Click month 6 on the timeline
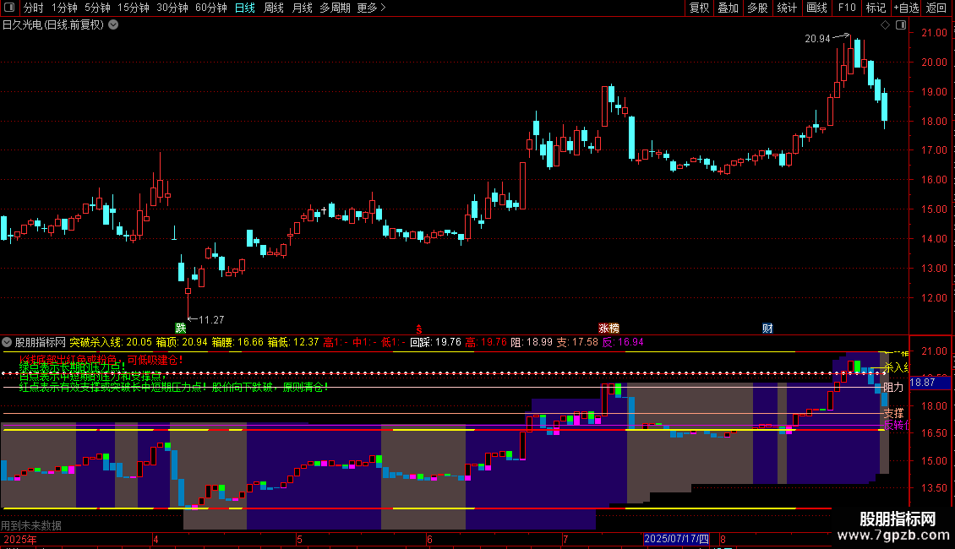The width and height of the screenshot is (955, 549). pos(429,539)
